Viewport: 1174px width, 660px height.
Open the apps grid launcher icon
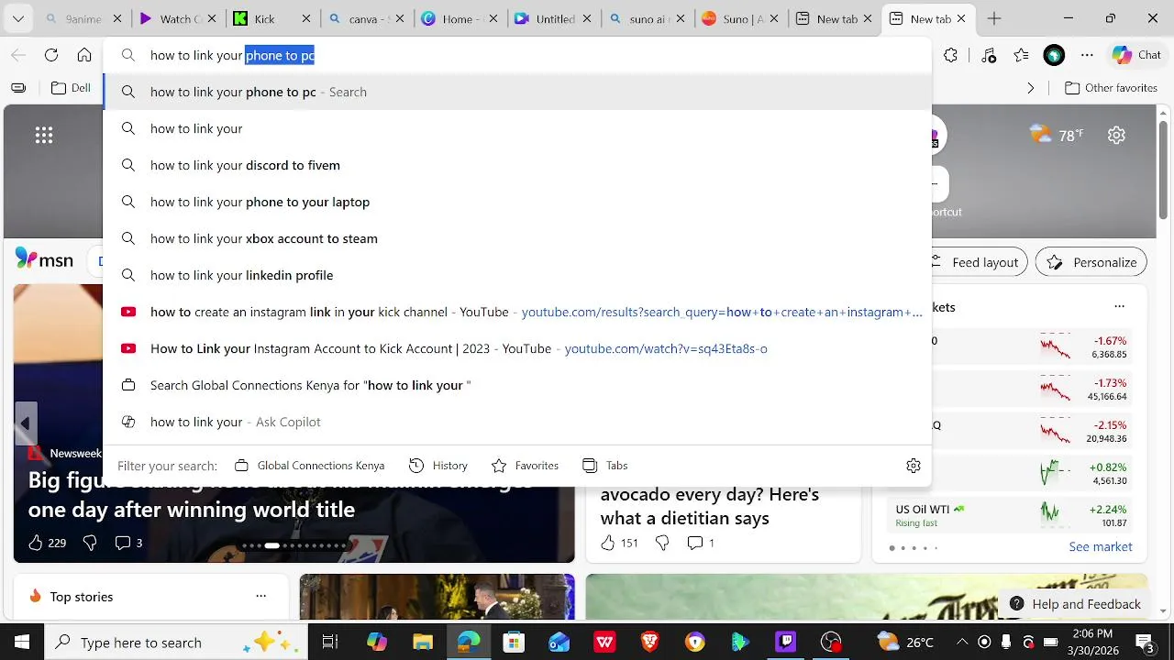44,136
